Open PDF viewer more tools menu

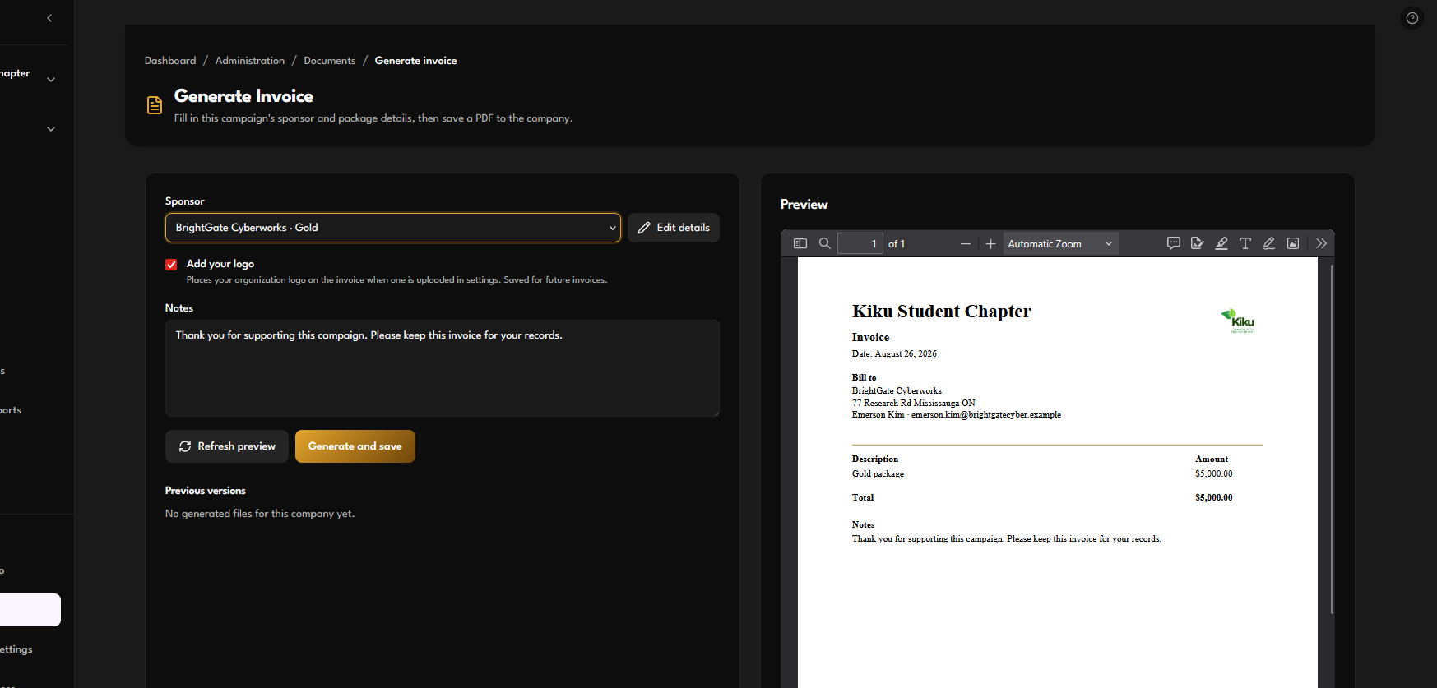click(1321, 243)
